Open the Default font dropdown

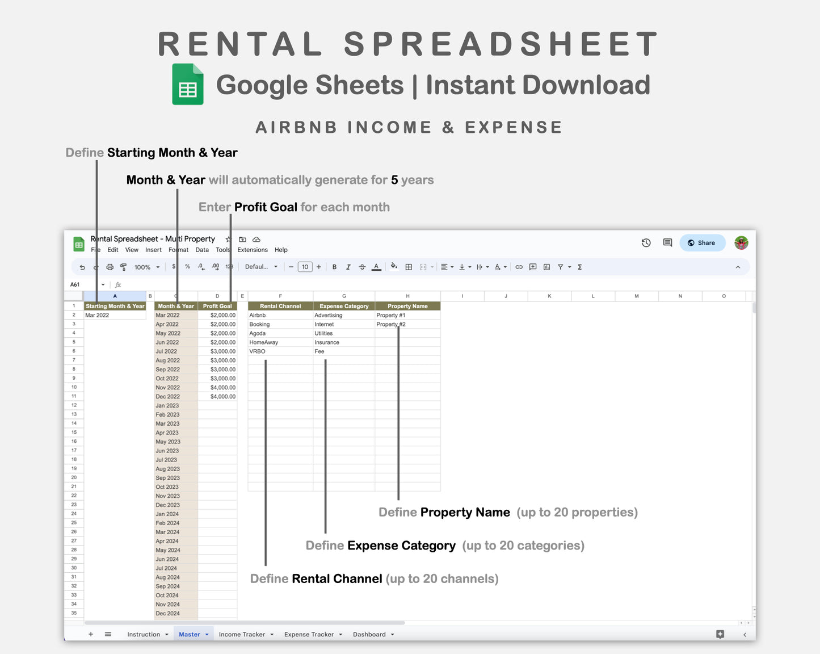[x=260, y=266]
